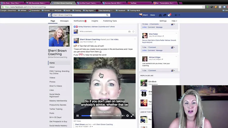
Task: Open the Erin Birch page suggestion
Action: pyautogui.click(x=152, y=82)
